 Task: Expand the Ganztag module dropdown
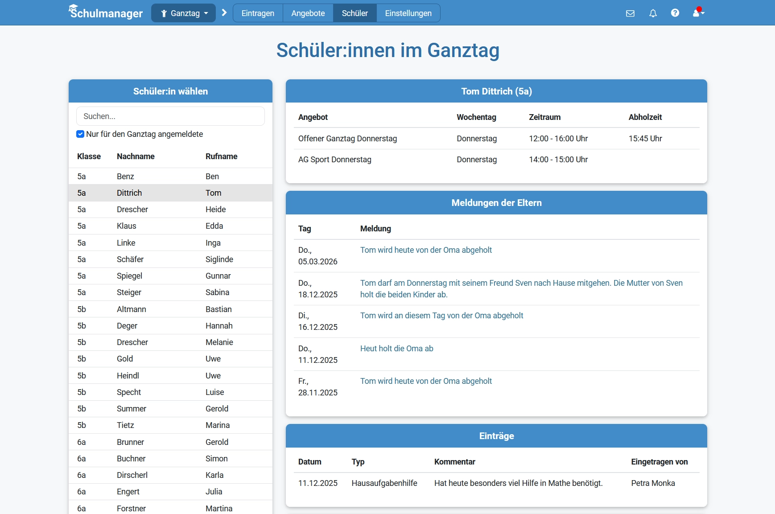click(x=184, y=13)
